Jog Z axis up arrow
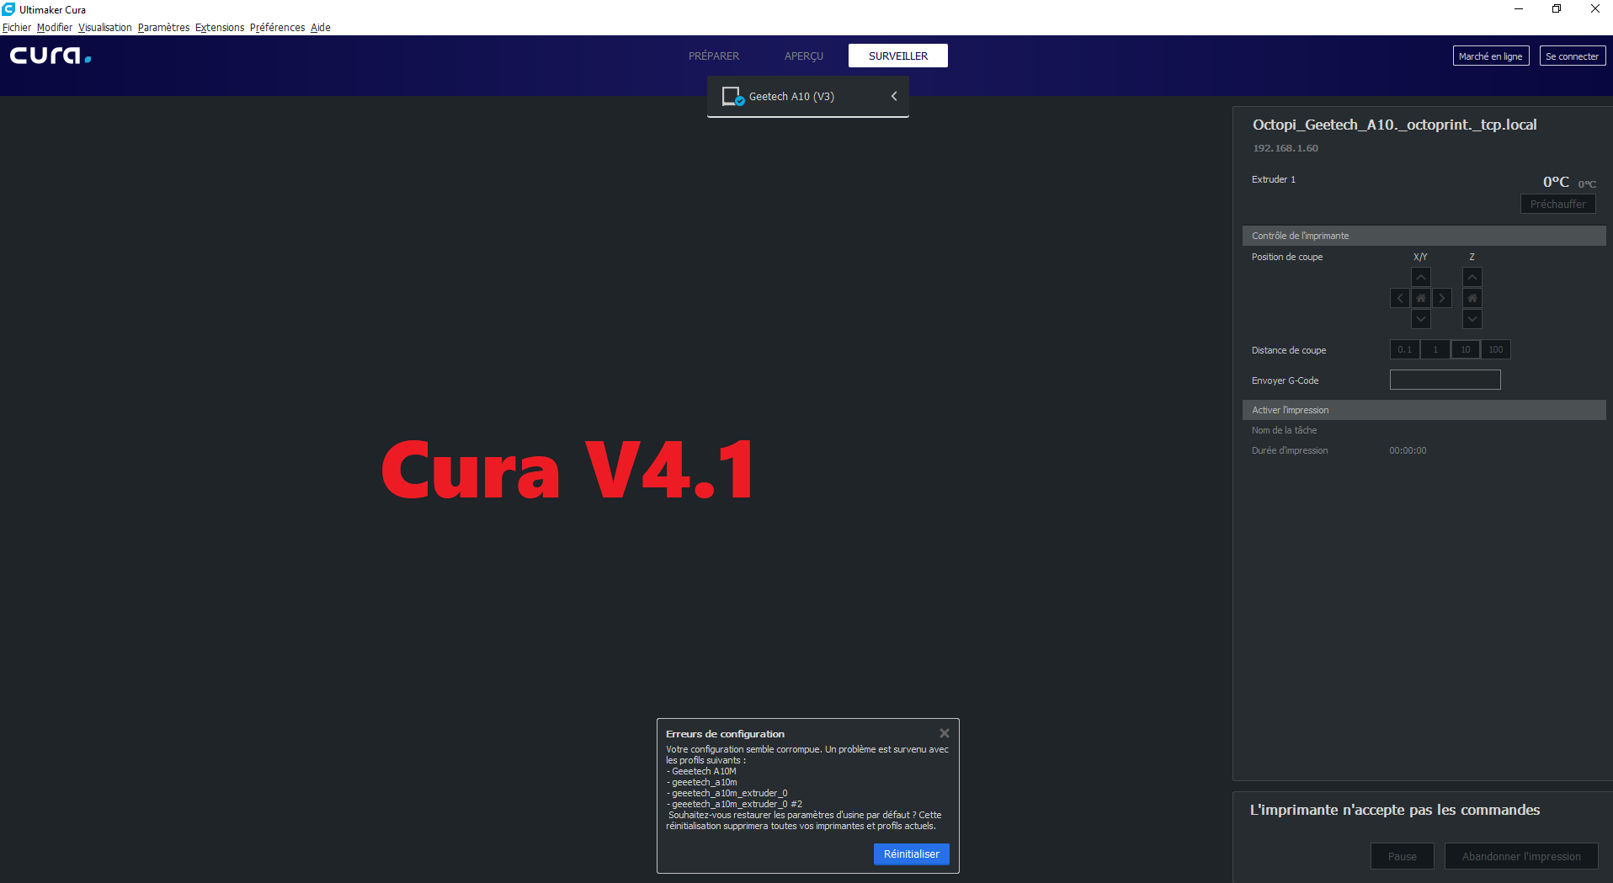This screenshot has height=883, width=1613. (1472, 277)
